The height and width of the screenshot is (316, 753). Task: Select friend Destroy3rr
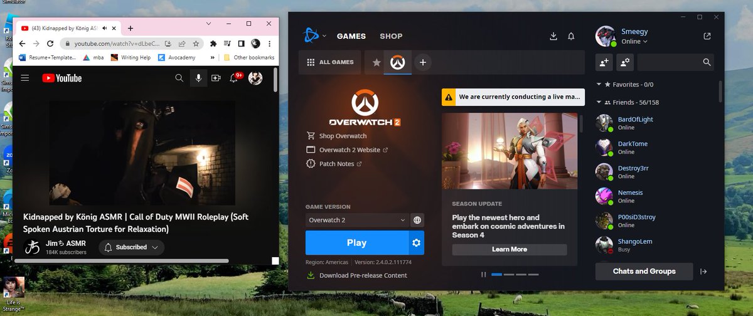654,172
